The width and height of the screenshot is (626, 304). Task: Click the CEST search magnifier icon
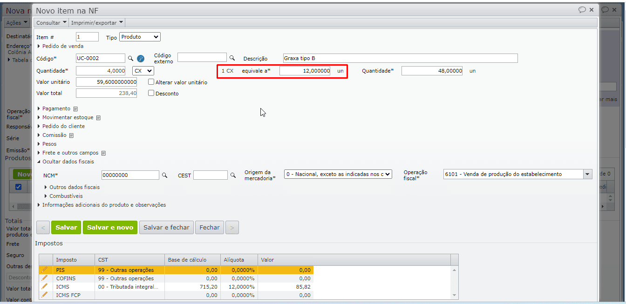(x=232, y=176)
